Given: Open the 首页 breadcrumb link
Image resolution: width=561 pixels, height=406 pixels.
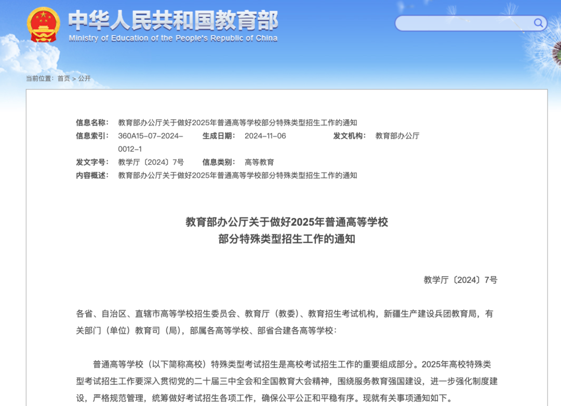Looking at the screenshot, I should [x=63, y=78].
